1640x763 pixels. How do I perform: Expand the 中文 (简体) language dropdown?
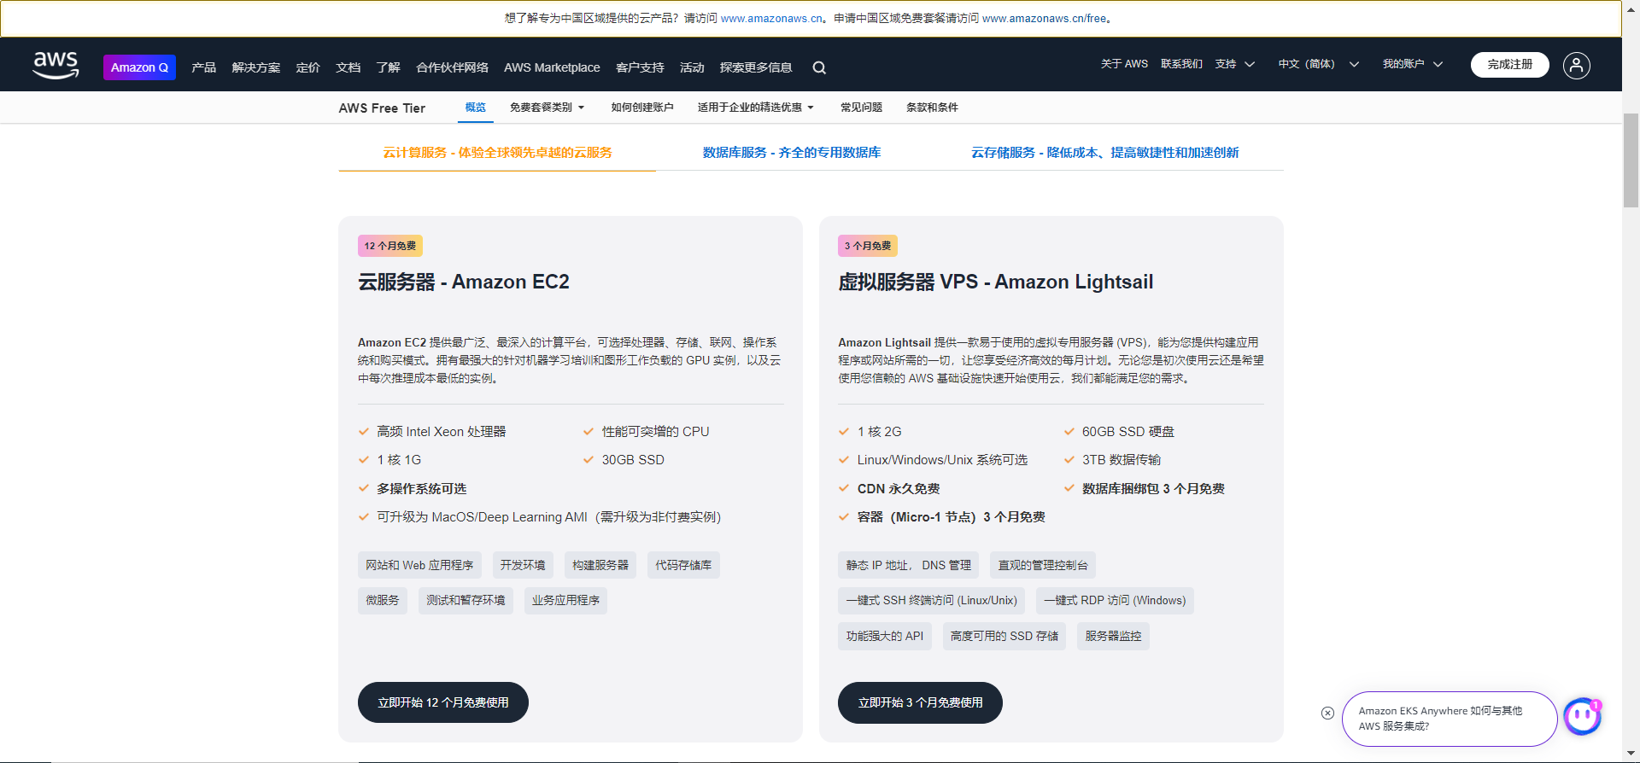tap(1318, 64)
